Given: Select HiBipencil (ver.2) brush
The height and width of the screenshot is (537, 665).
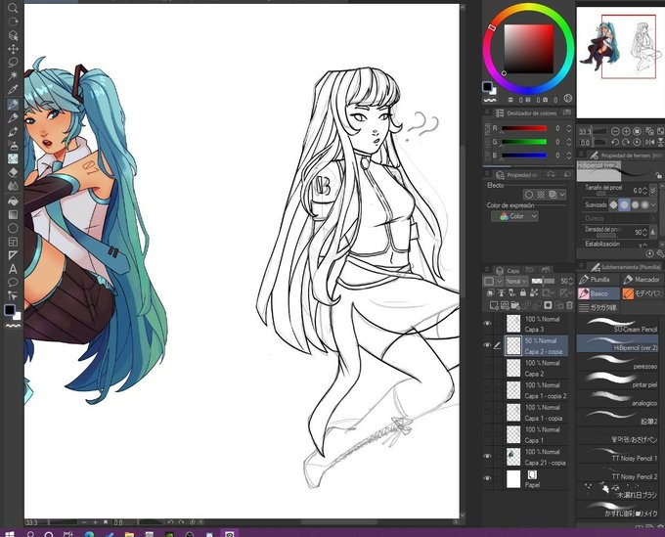Looking at the screenshot, I should [x=618, y=343].
